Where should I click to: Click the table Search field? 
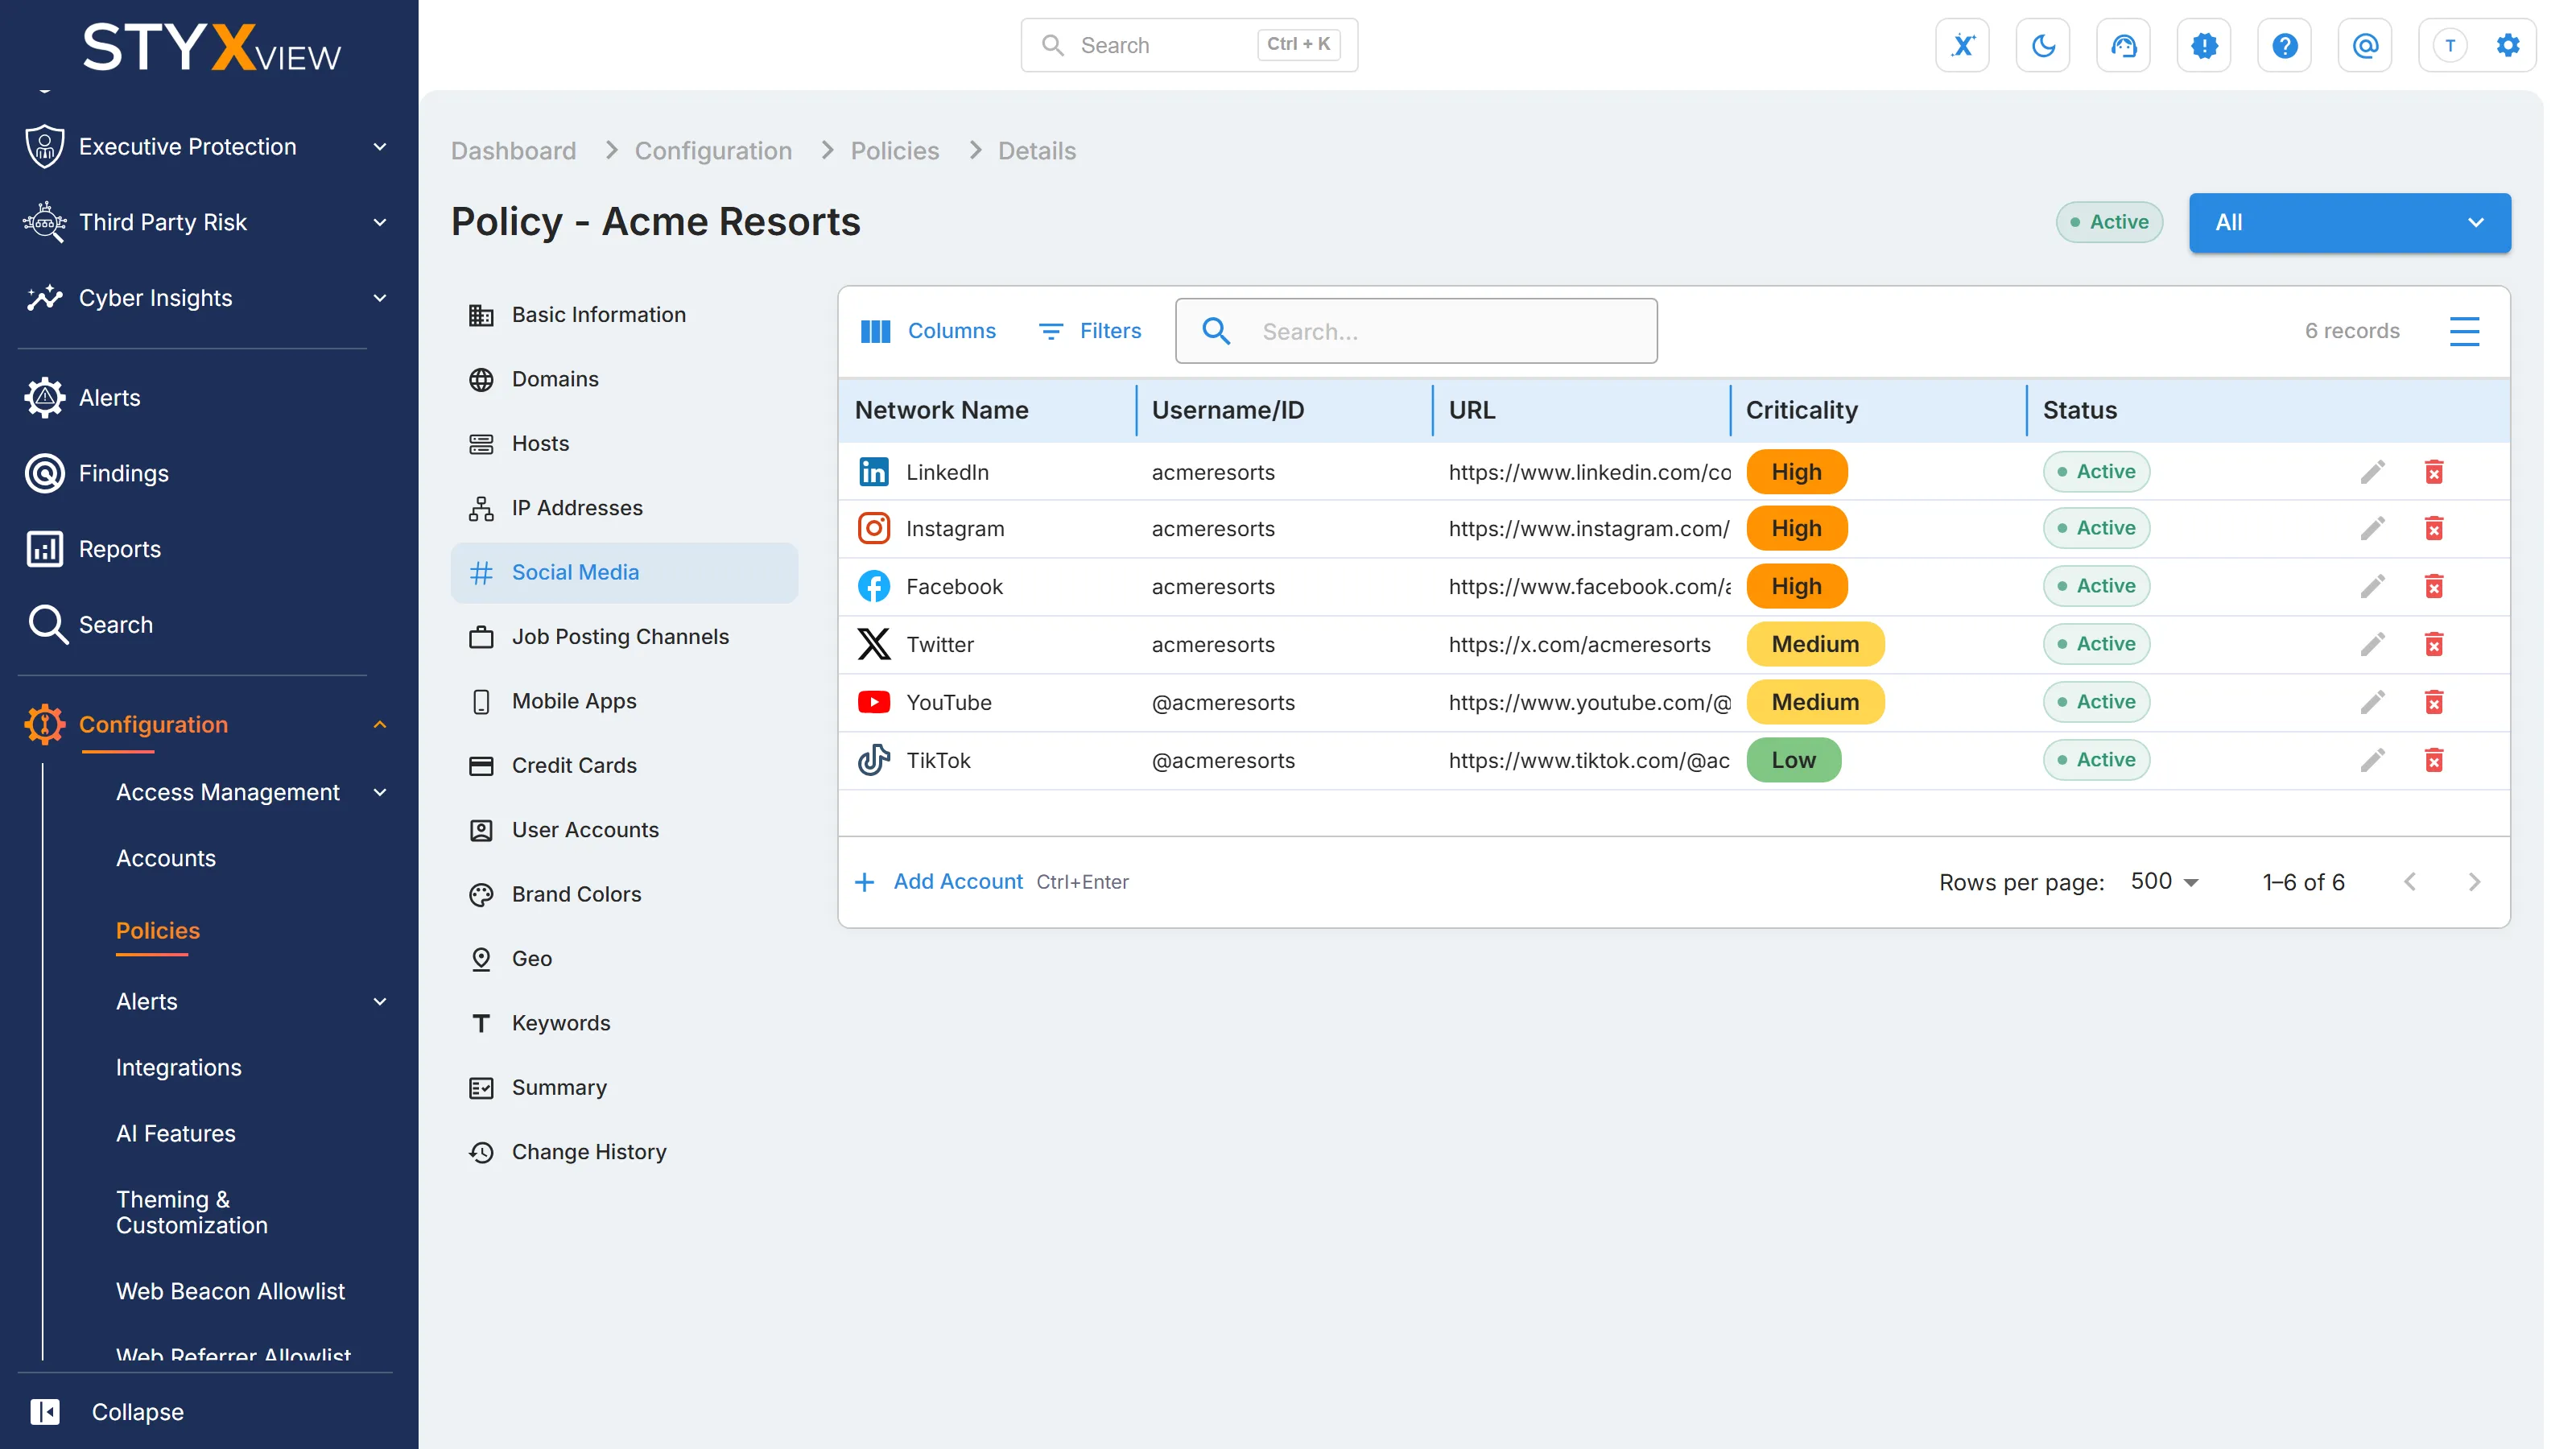(x=1416, y=331)
